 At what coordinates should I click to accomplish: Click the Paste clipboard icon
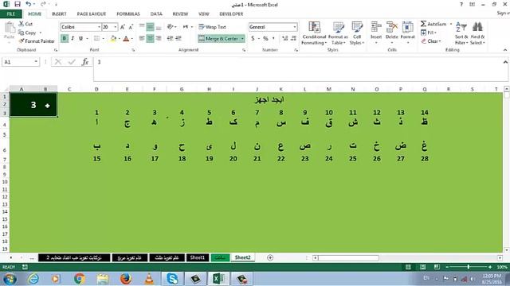[10, 28]
